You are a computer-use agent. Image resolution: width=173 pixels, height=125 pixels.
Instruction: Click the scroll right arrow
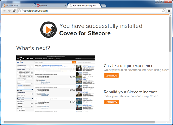tap(167, 122)
